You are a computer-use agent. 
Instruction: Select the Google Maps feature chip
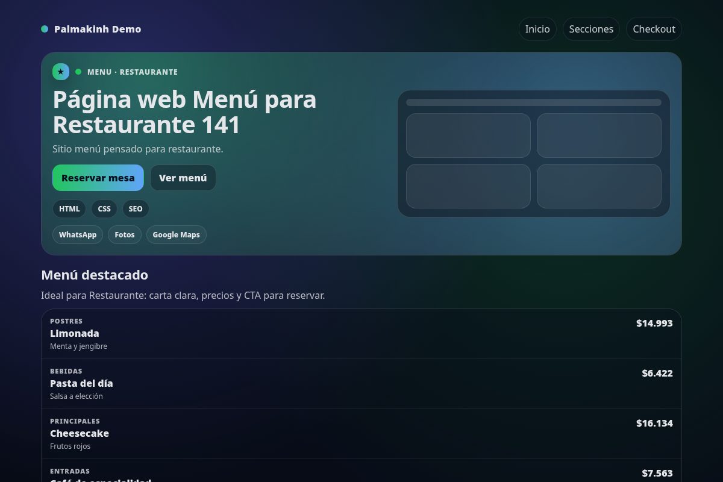click(x=176, y=234)
